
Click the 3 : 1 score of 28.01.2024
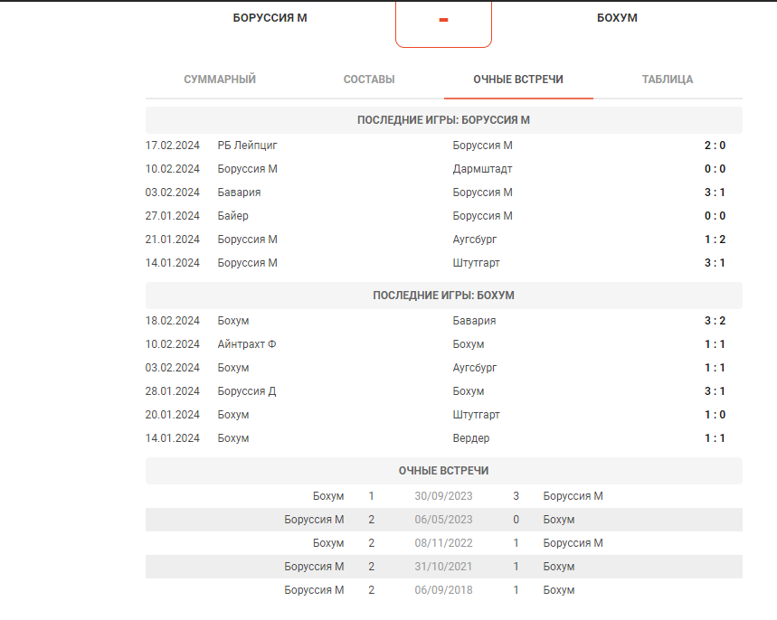(x=715, y=391)
